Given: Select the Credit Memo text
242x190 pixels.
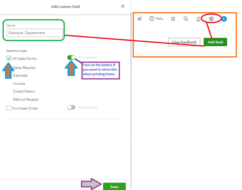Looking at the screenshot, I should click(24, 91).
